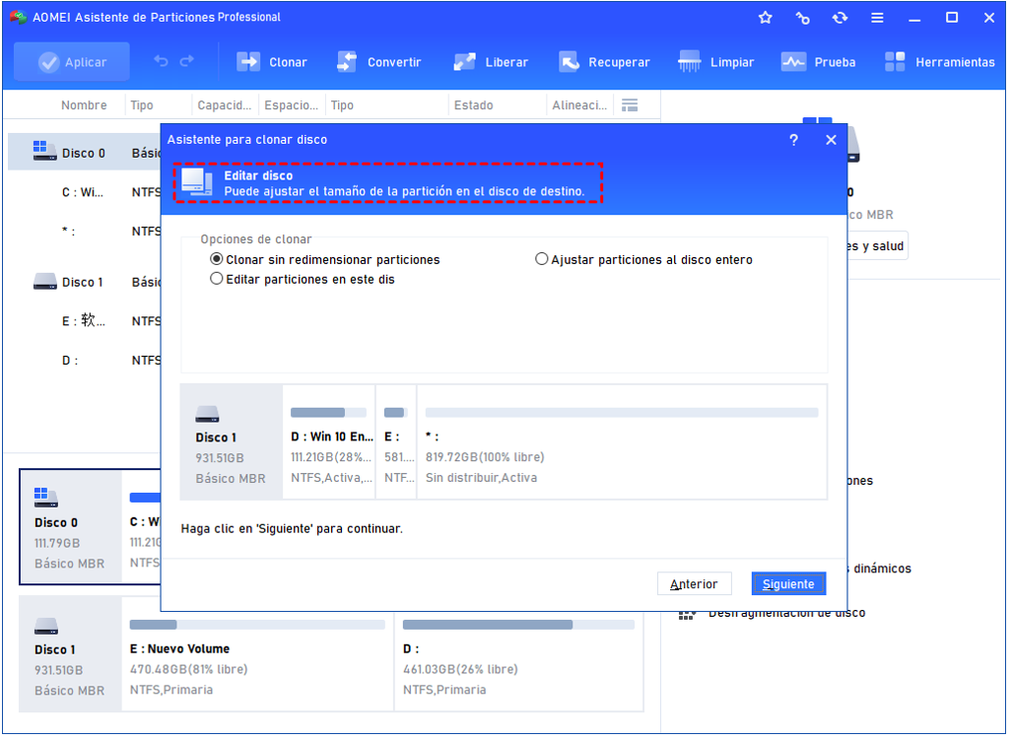Open the Convertir tool
The height and width of the screenshot is (739, 1012).
pyautogui.click(x=347, y=62)
